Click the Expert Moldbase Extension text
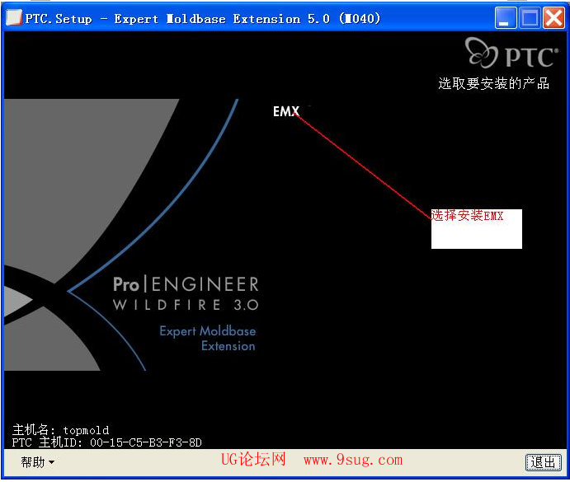 tap(208, 338)
